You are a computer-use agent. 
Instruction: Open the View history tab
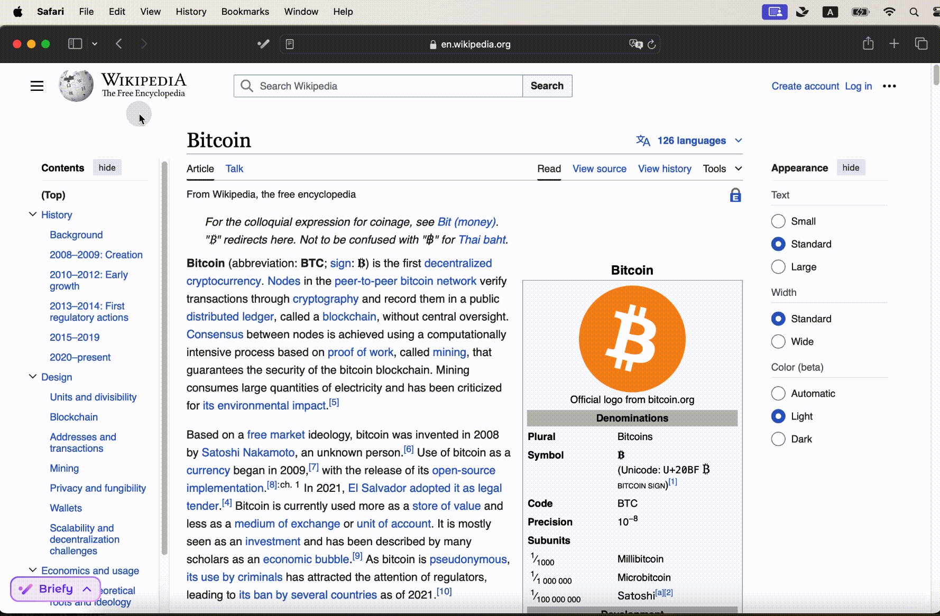tap(665, 169)
